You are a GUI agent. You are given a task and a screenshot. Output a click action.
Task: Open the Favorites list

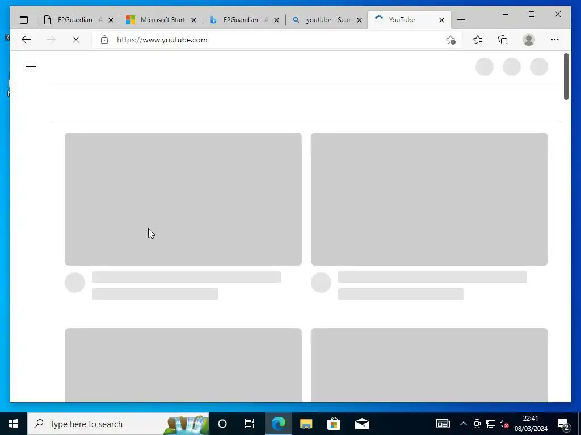click(x=478, y=40)
